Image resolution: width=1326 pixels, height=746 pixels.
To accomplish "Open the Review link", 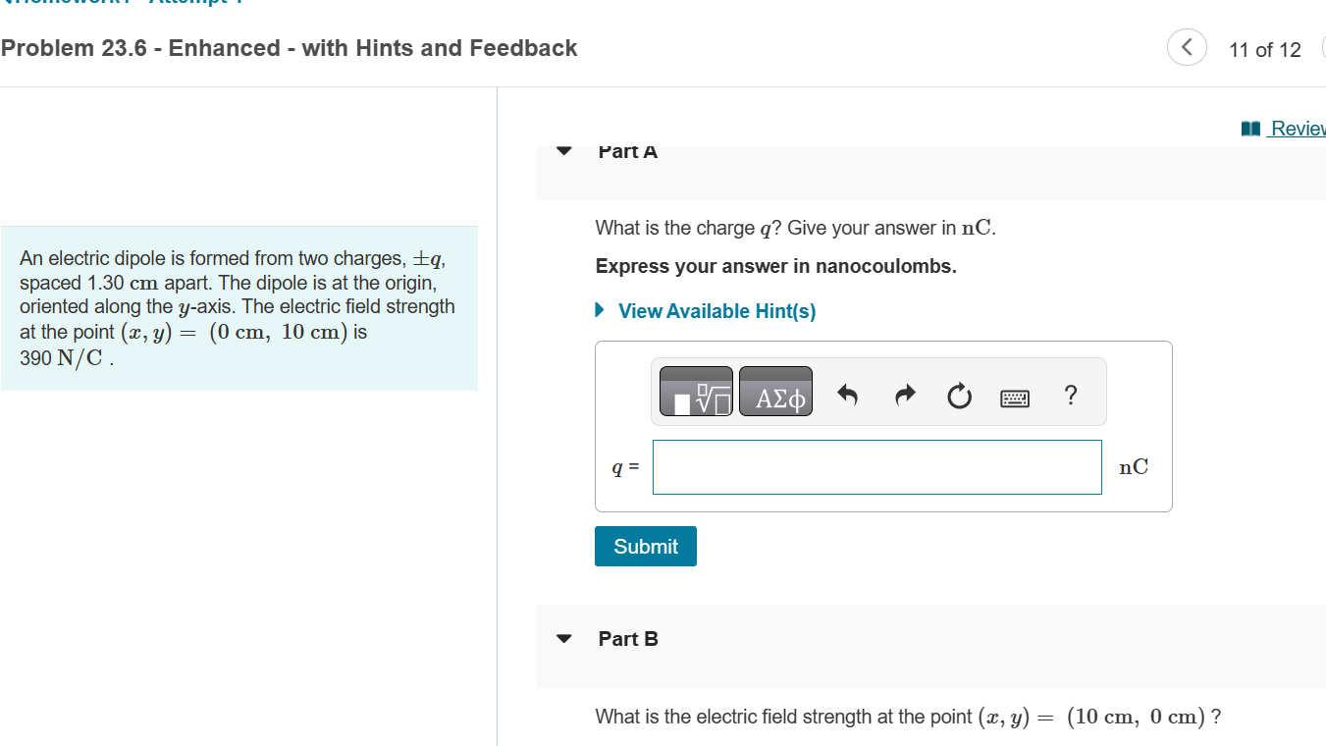I will (1299, 128).
